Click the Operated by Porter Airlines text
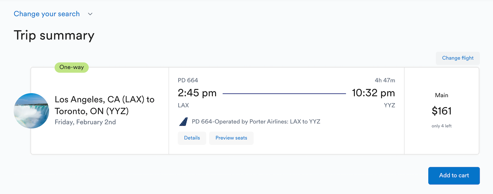 (x=256, y=122)
